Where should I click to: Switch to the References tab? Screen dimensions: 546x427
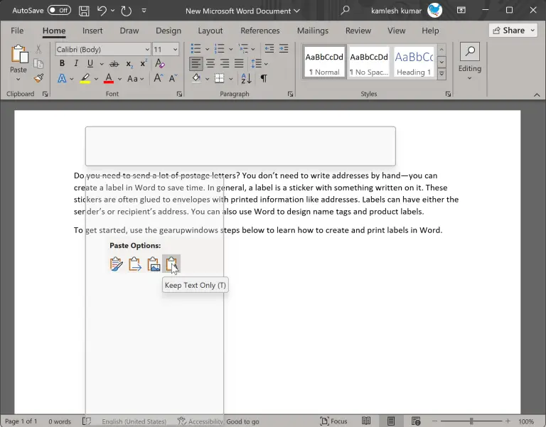tap(259, 31)
